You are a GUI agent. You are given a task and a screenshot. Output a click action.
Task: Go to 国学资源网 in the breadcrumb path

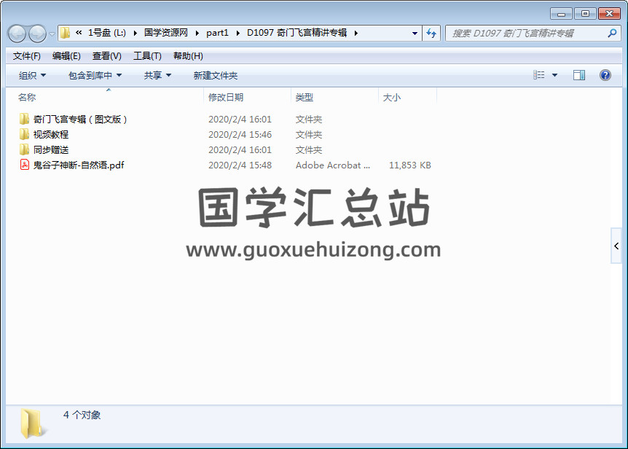point(165,33)
